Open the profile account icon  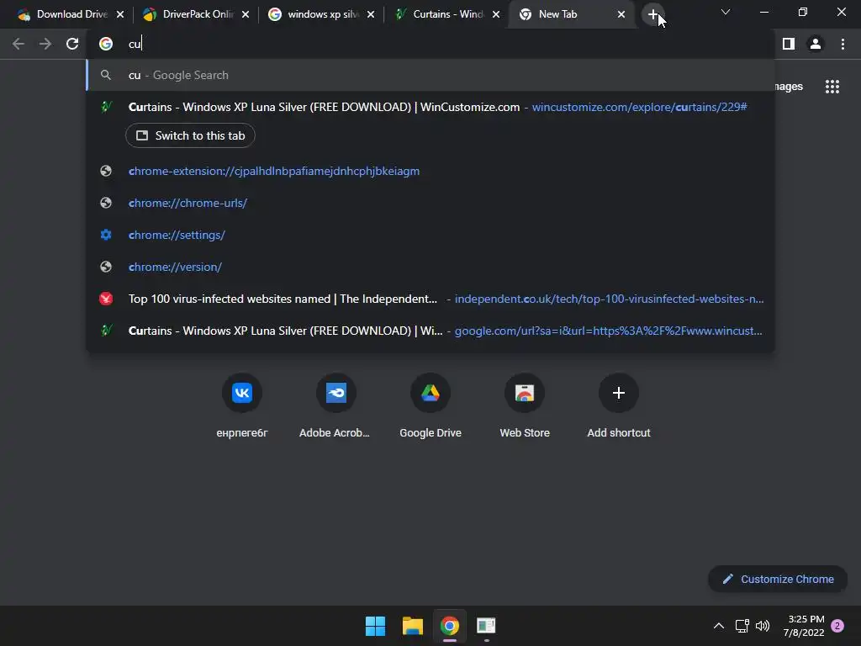pyautogui.click(x=816, y=44)
